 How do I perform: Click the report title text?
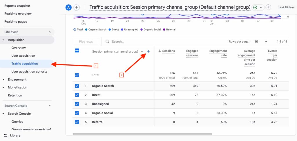pyautogui.click(x=170, y=7)
